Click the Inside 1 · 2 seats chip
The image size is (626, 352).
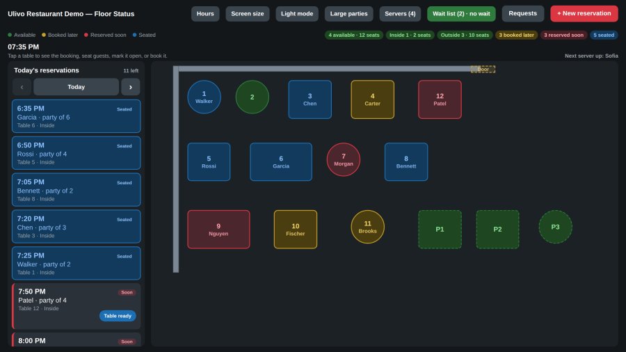click(410, 35)
